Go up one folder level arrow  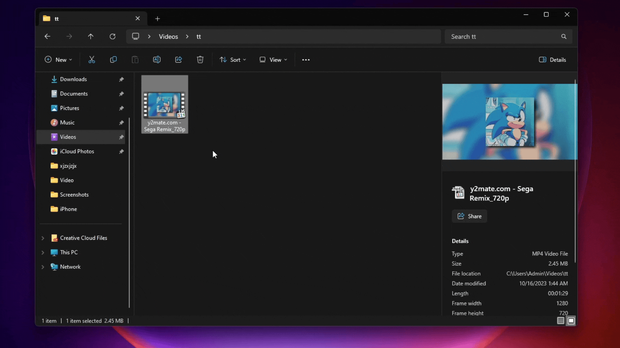(x=91, y=36)
